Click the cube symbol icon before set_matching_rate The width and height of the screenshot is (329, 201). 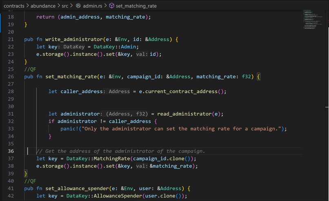click(111, 6)
